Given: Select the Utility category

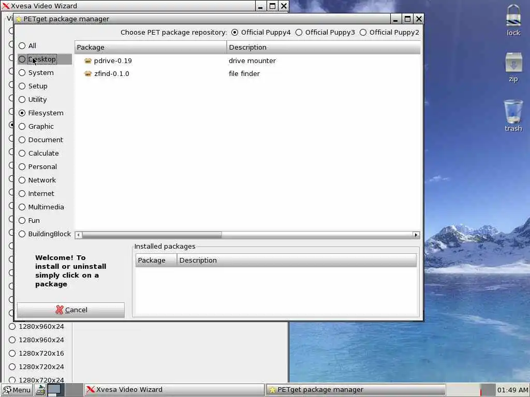Looking at the screenshot, I should [33, 100].
